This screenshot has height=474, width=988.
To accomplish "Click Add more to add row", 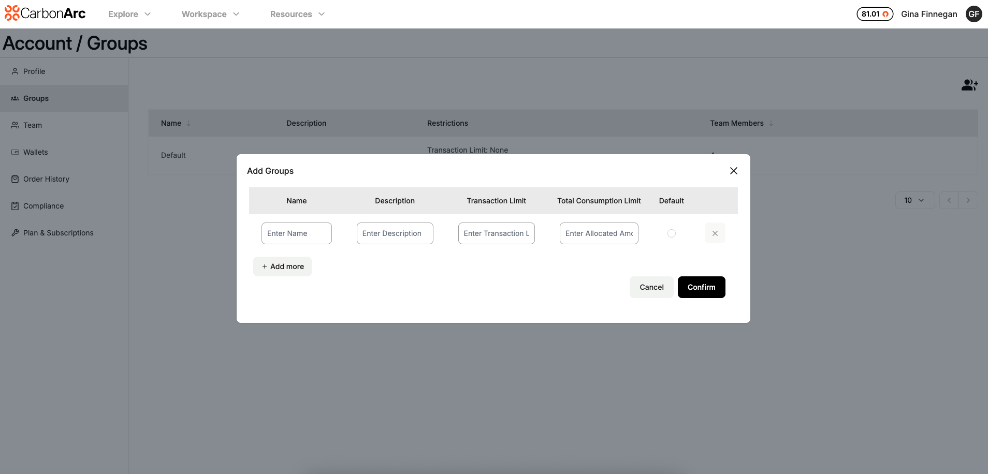I will tap(282, 266).
